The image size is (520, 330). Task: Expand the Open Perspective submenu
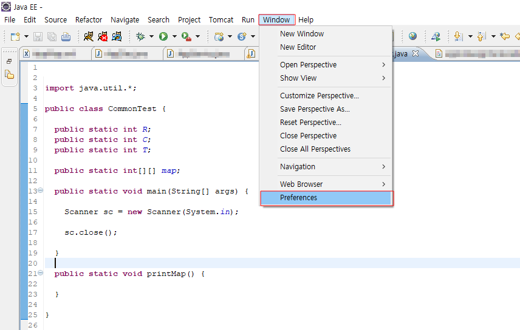[326, 65]
